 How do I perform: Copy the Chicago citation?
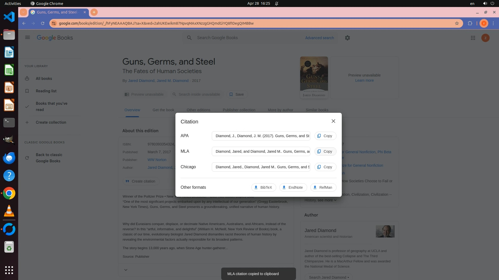[325, 167]
